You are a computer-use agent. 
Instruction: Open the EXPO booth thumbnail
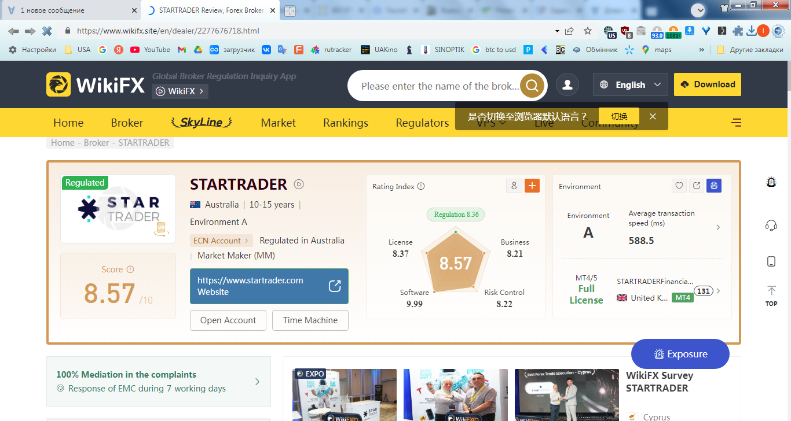pyautogui.click(x=345, y=395)
